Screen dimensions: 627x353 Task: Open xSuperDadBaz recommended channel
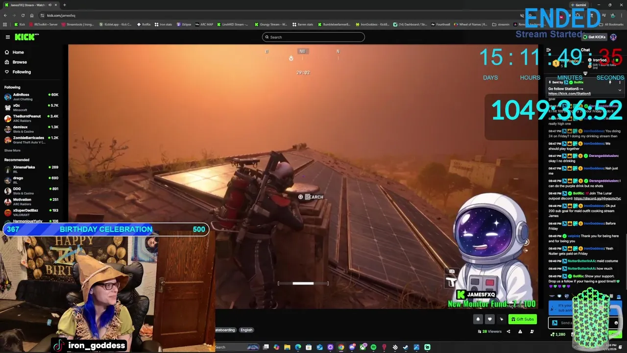(31, 212)
